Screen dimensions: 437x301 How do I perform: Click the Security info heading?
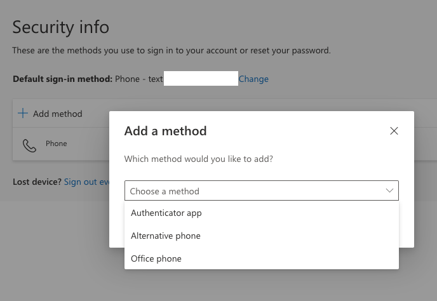point(61,27)
